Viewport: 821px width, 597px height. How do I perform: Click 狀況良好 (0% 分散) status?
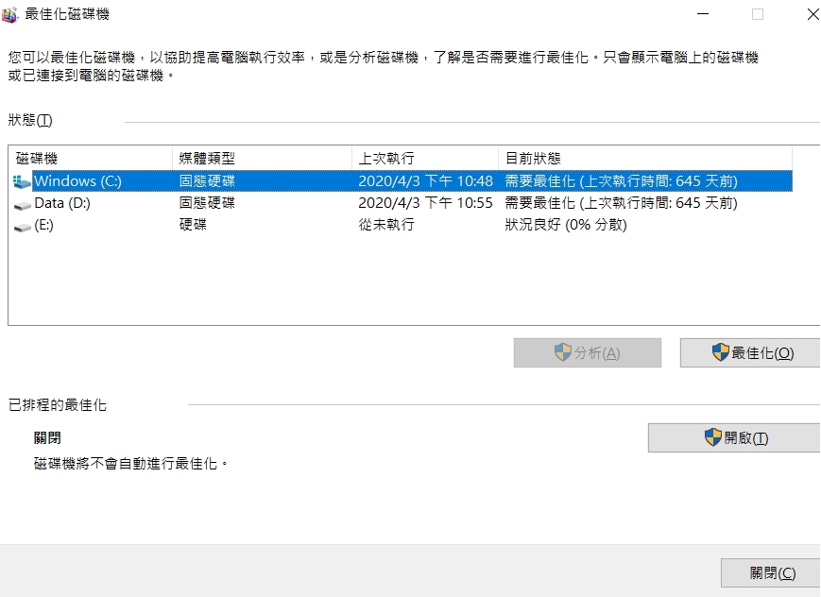tap(566, 225)
